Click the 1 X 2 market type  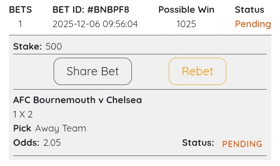24,114
